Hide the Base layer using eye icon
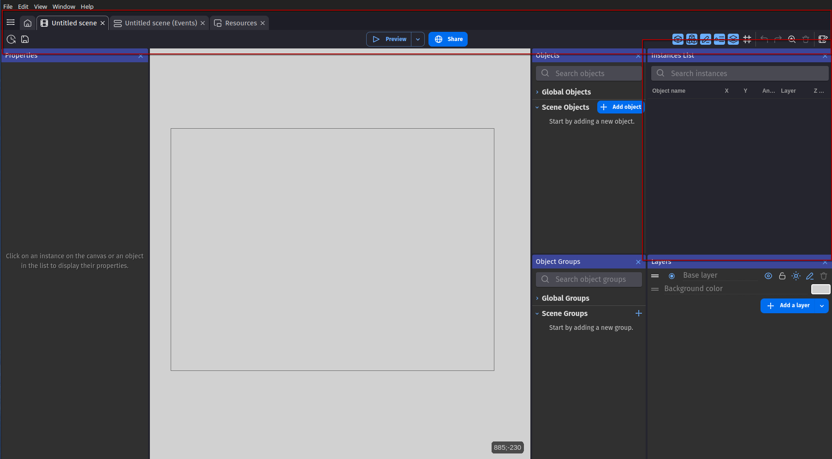This screenshot has height=459, width=832. 768,276
